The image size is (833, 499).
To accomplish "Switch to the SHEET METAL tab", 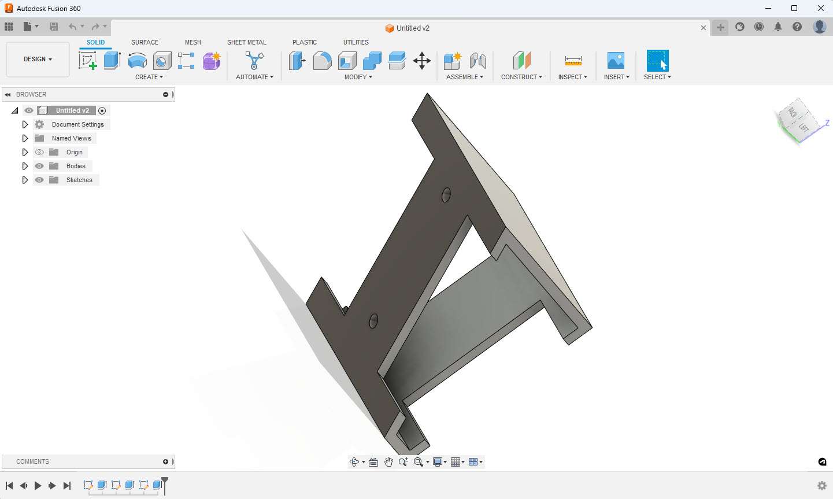I will click(x=246, y=42).
